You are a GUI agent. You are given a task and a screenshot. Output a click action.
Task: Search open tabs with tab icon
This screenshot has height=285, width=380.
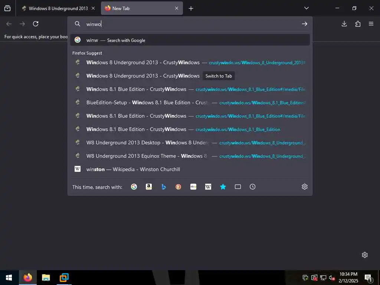[x=238, y=187]
